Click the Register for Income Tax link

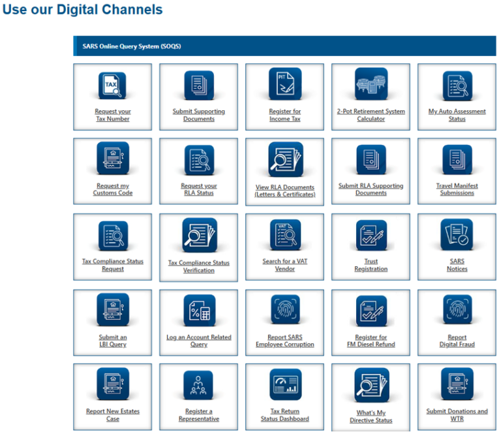click(x=285, y=115)
